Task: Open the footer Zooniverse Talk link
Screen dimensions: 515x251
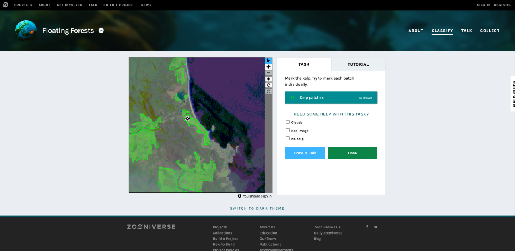Action: pos(327,227)
